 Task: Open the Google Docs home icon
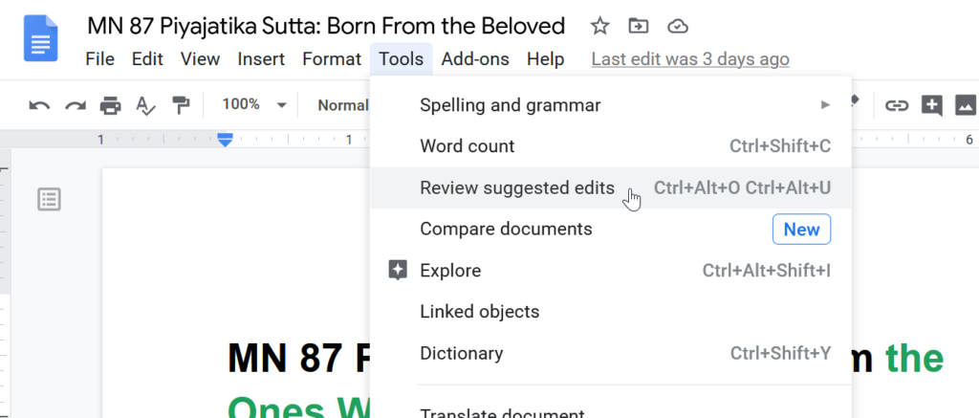click(x=40, y=38)
